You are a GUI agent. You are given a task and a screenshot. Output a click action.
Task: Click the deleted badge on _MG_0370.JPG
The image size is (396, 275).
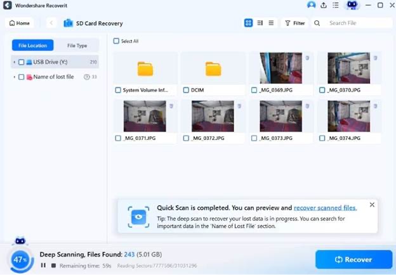376,58
